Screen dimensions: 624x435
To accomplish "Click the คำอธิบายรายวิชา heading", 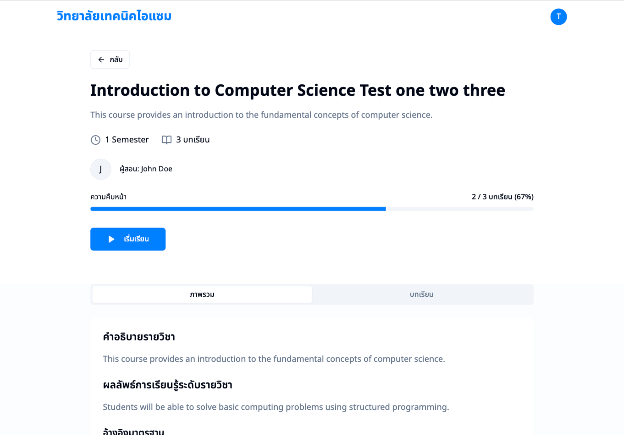I will (x=139, y=337).
